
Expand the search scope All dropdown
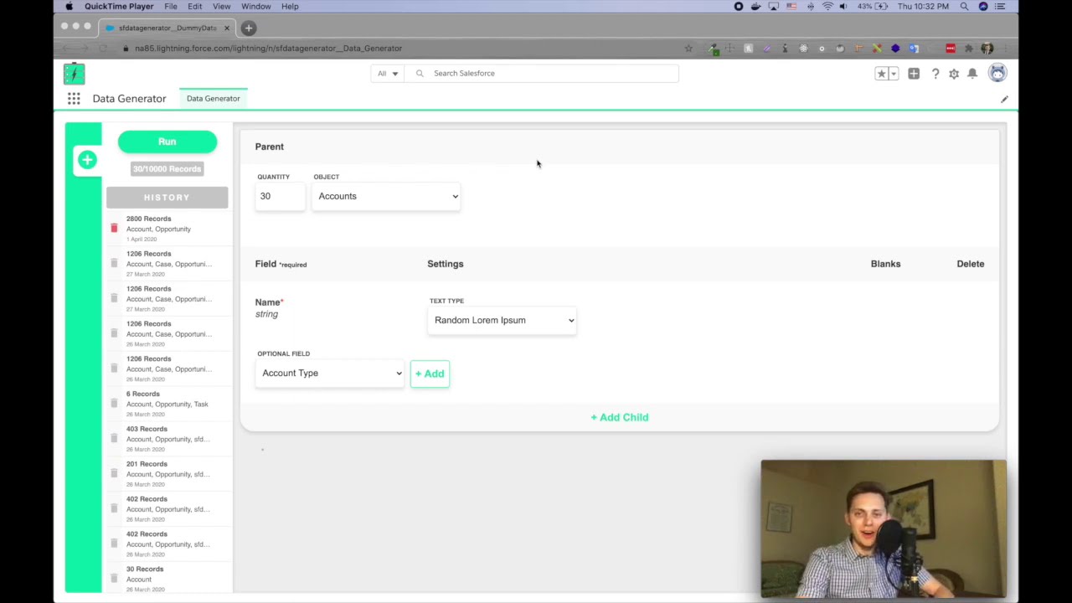click(387, 74)
